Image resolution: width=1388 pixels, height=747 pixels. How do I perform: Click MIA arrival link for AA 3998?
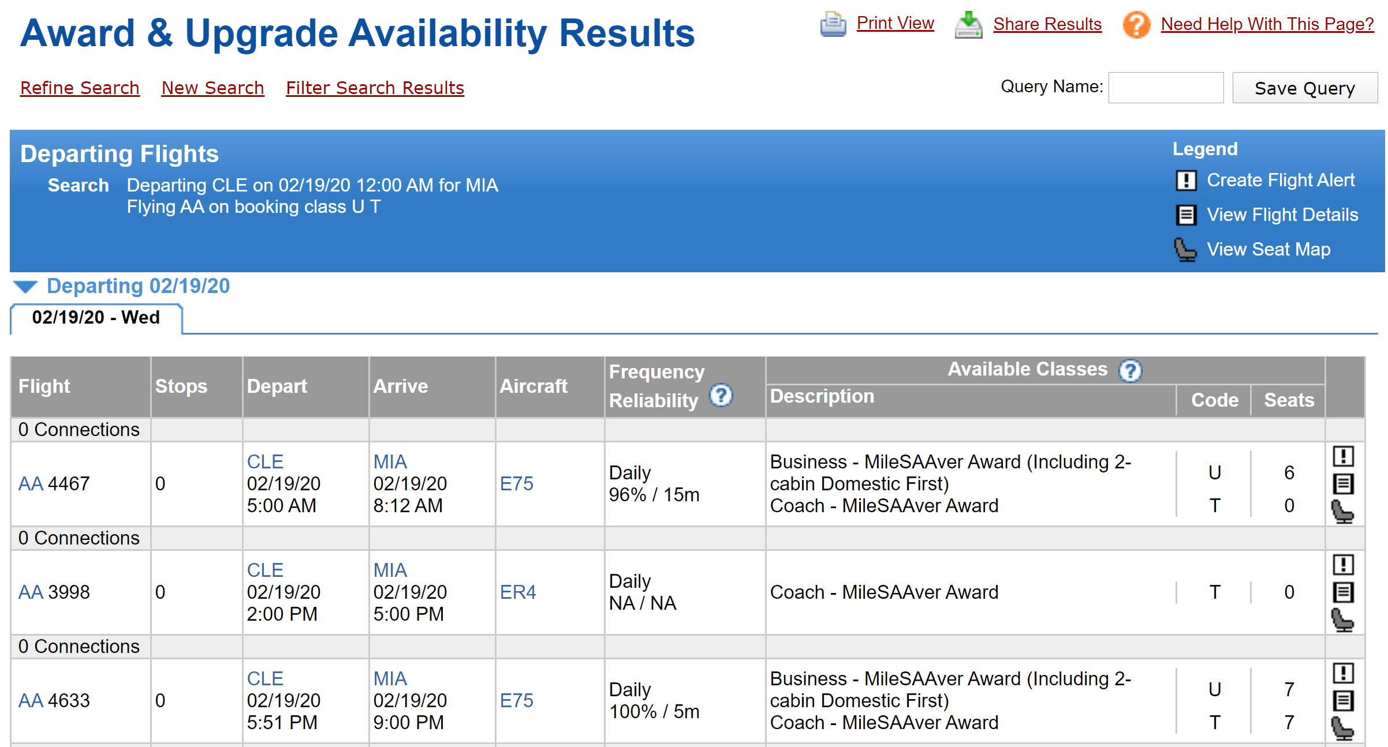pos(390,570)
